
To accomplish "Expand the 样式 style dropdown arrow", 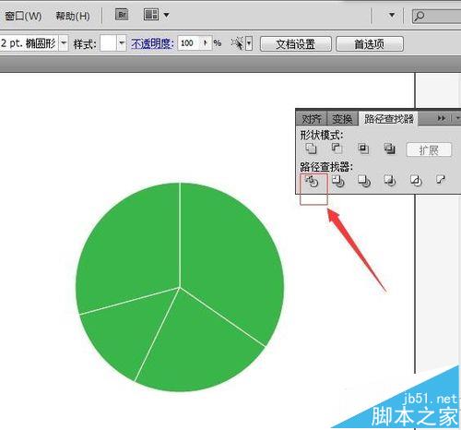I will tap(122, 43).
